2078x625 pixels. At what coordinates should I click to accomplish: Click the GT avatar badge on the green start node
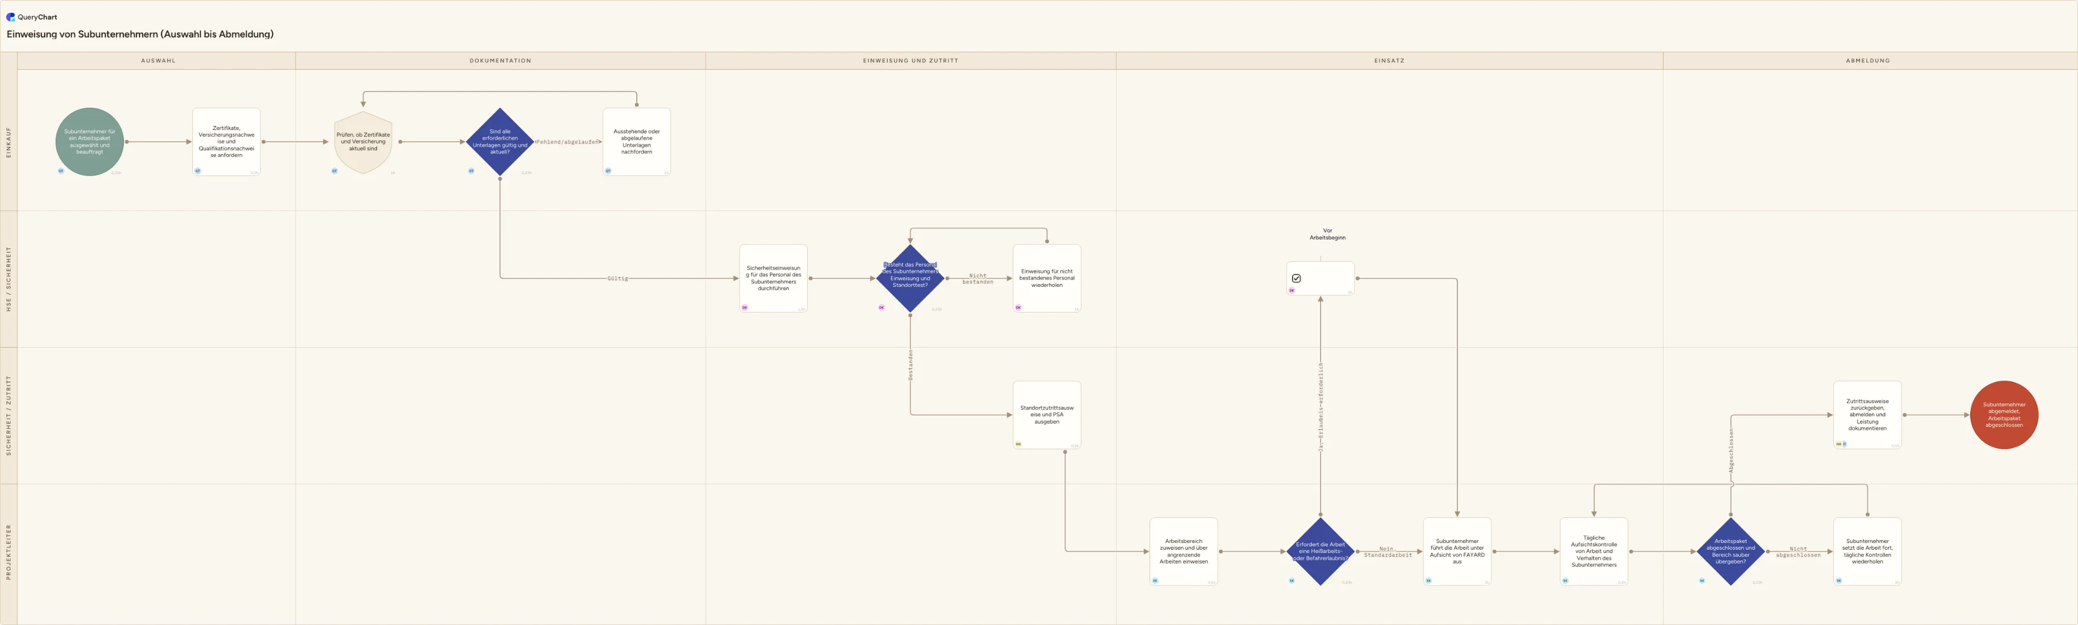(x=60, y=171)
